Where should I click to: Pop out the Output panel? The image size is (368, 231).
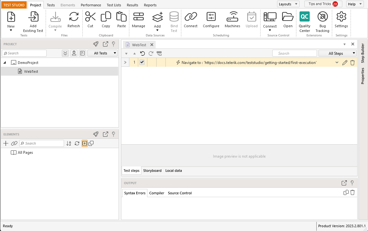click(344, 183)
